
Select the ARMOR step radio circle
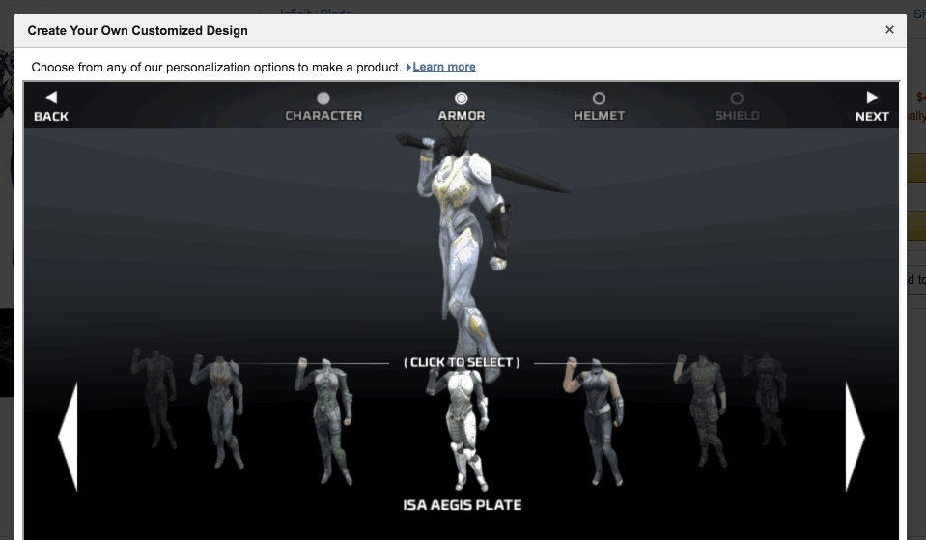point(462,99)
